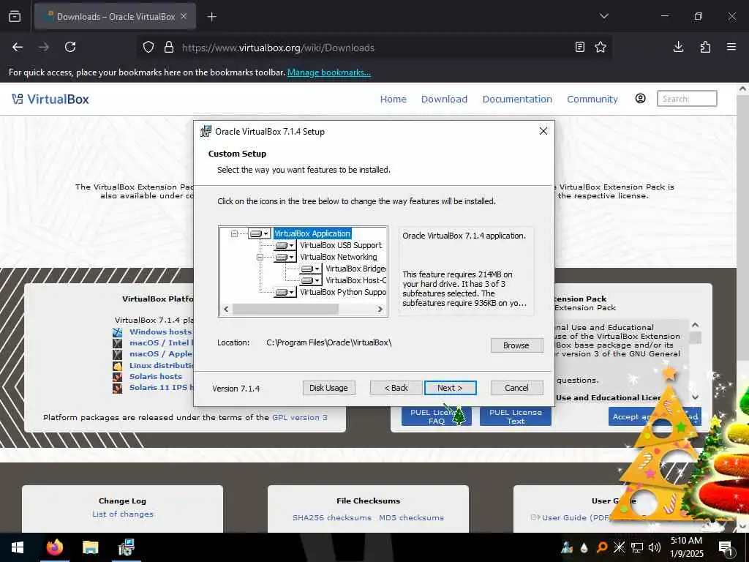
Task: Toggle reader view icon in address bar
Action: click(579, 47)
